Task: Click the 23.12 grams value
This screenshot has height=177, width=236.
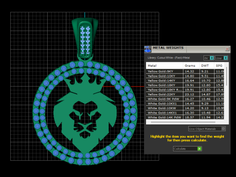Action: coord(189,94)
